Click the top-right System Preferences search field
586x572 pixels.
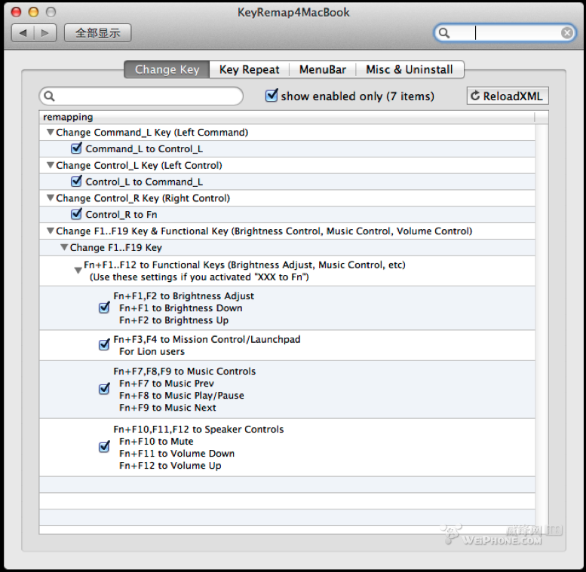pos(505,33)
